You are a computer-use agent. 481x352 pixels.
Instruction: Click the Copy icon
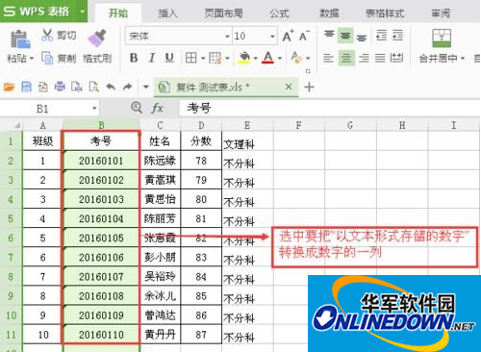(47, 58)
